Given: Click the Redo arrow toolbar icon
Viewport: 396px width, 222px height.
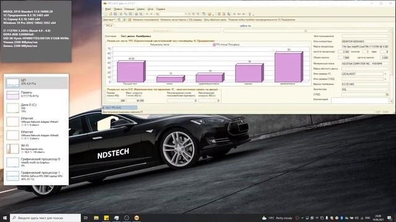Looking at the screenshot, I should [152, 14].
